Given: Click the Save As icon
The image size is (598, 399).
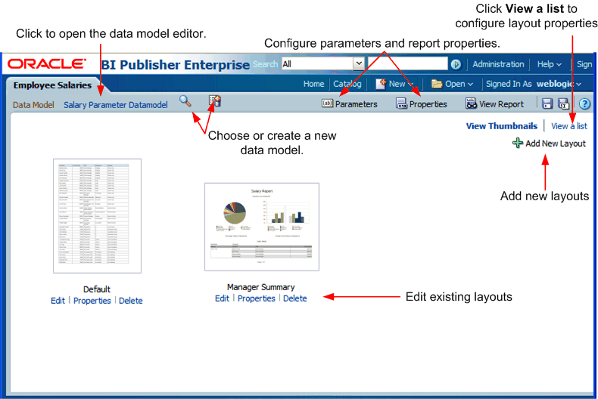Looking at the screenshot, I should pyautogui.click(x=563, y=104).
